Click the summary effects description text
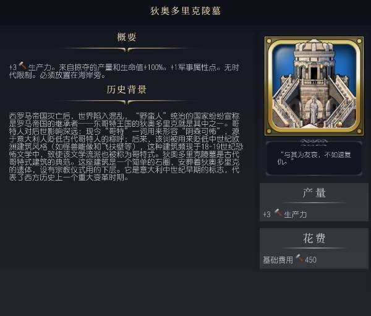Image resolution: width=371 pixels, height=316 pixels. [x=124, y=70]
